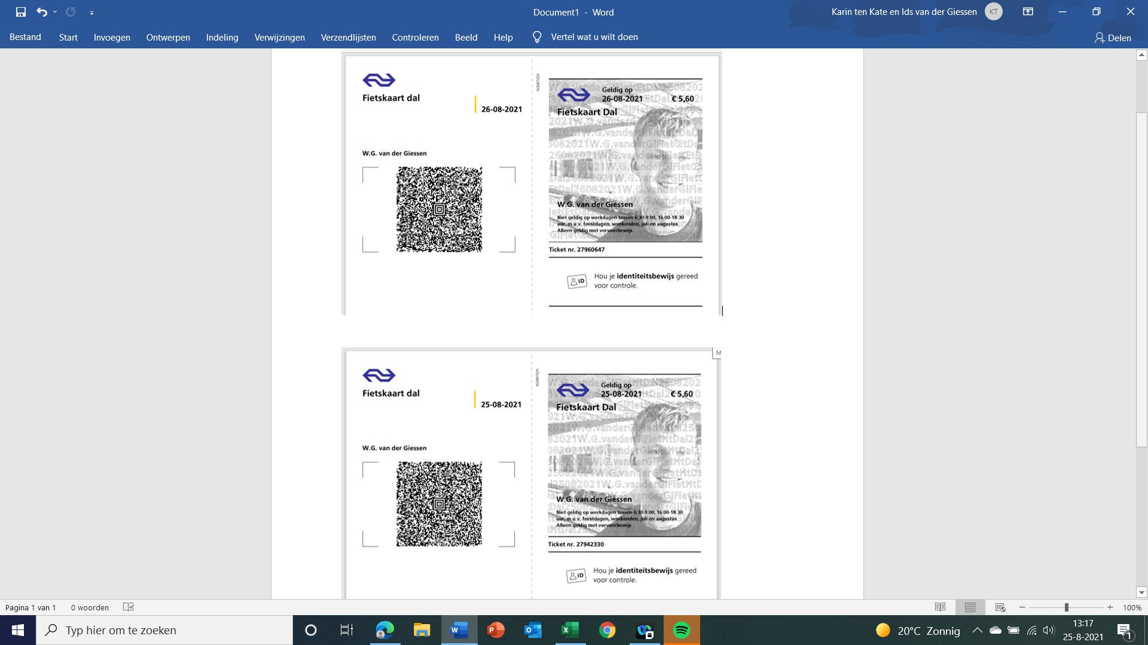The height and width of the screenshot is (645, 1148).
Task: Open the Bestand menu
Action: 25,37
